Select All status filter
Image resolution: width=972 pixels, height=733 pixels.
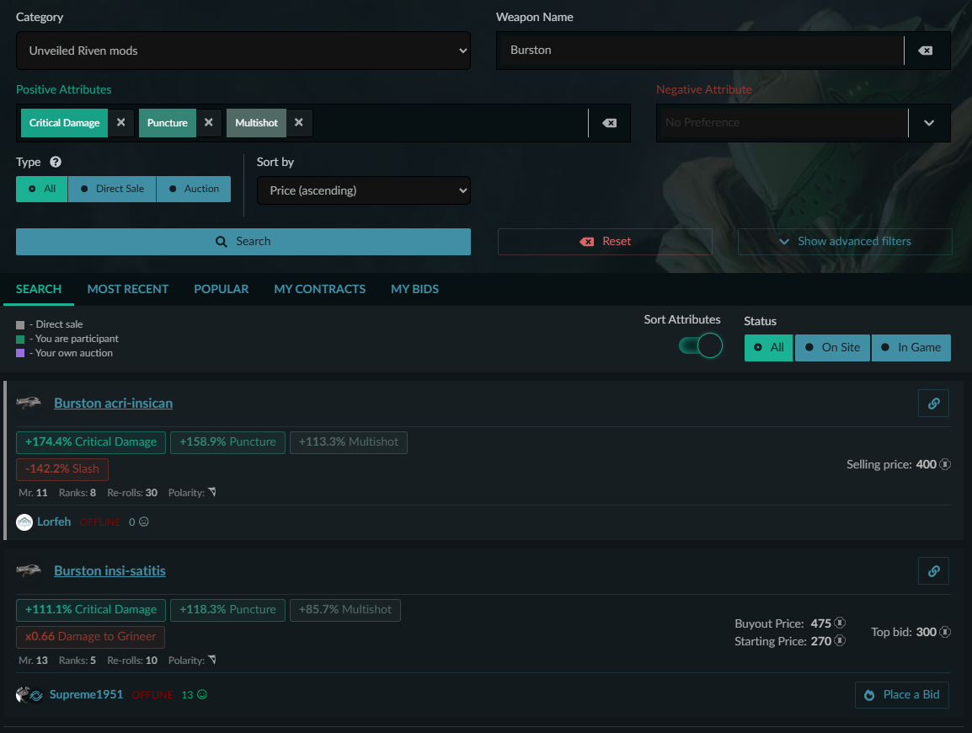point(769,348)
